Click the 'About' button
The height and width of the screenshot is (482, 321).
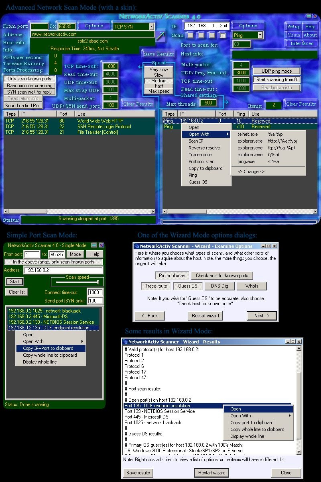pos(310,35)
